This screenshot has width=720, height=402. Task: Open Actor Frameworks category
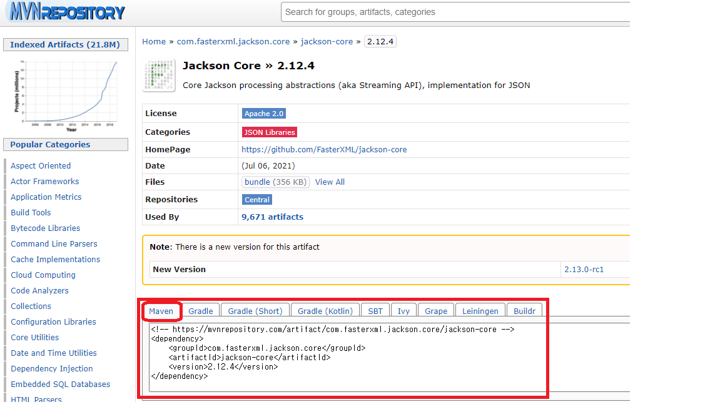pyautogui.click(x=45, y=182)
